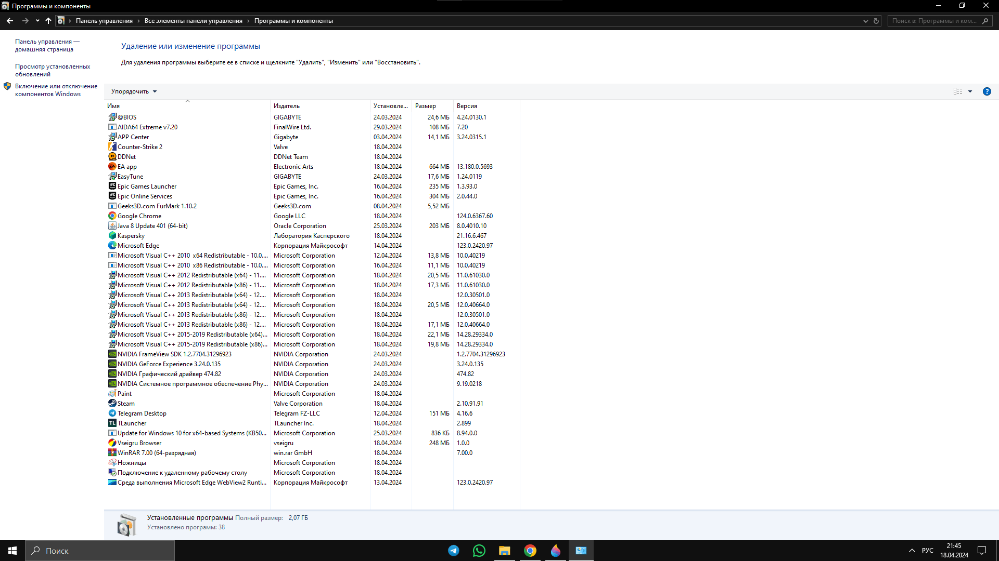Click the taskbar Поиск search box
The image size is (999, 561).
(100, 551)
